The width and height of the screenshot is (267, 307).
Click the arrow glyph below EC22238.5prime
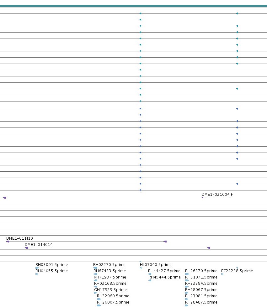[x=222, y=274]
